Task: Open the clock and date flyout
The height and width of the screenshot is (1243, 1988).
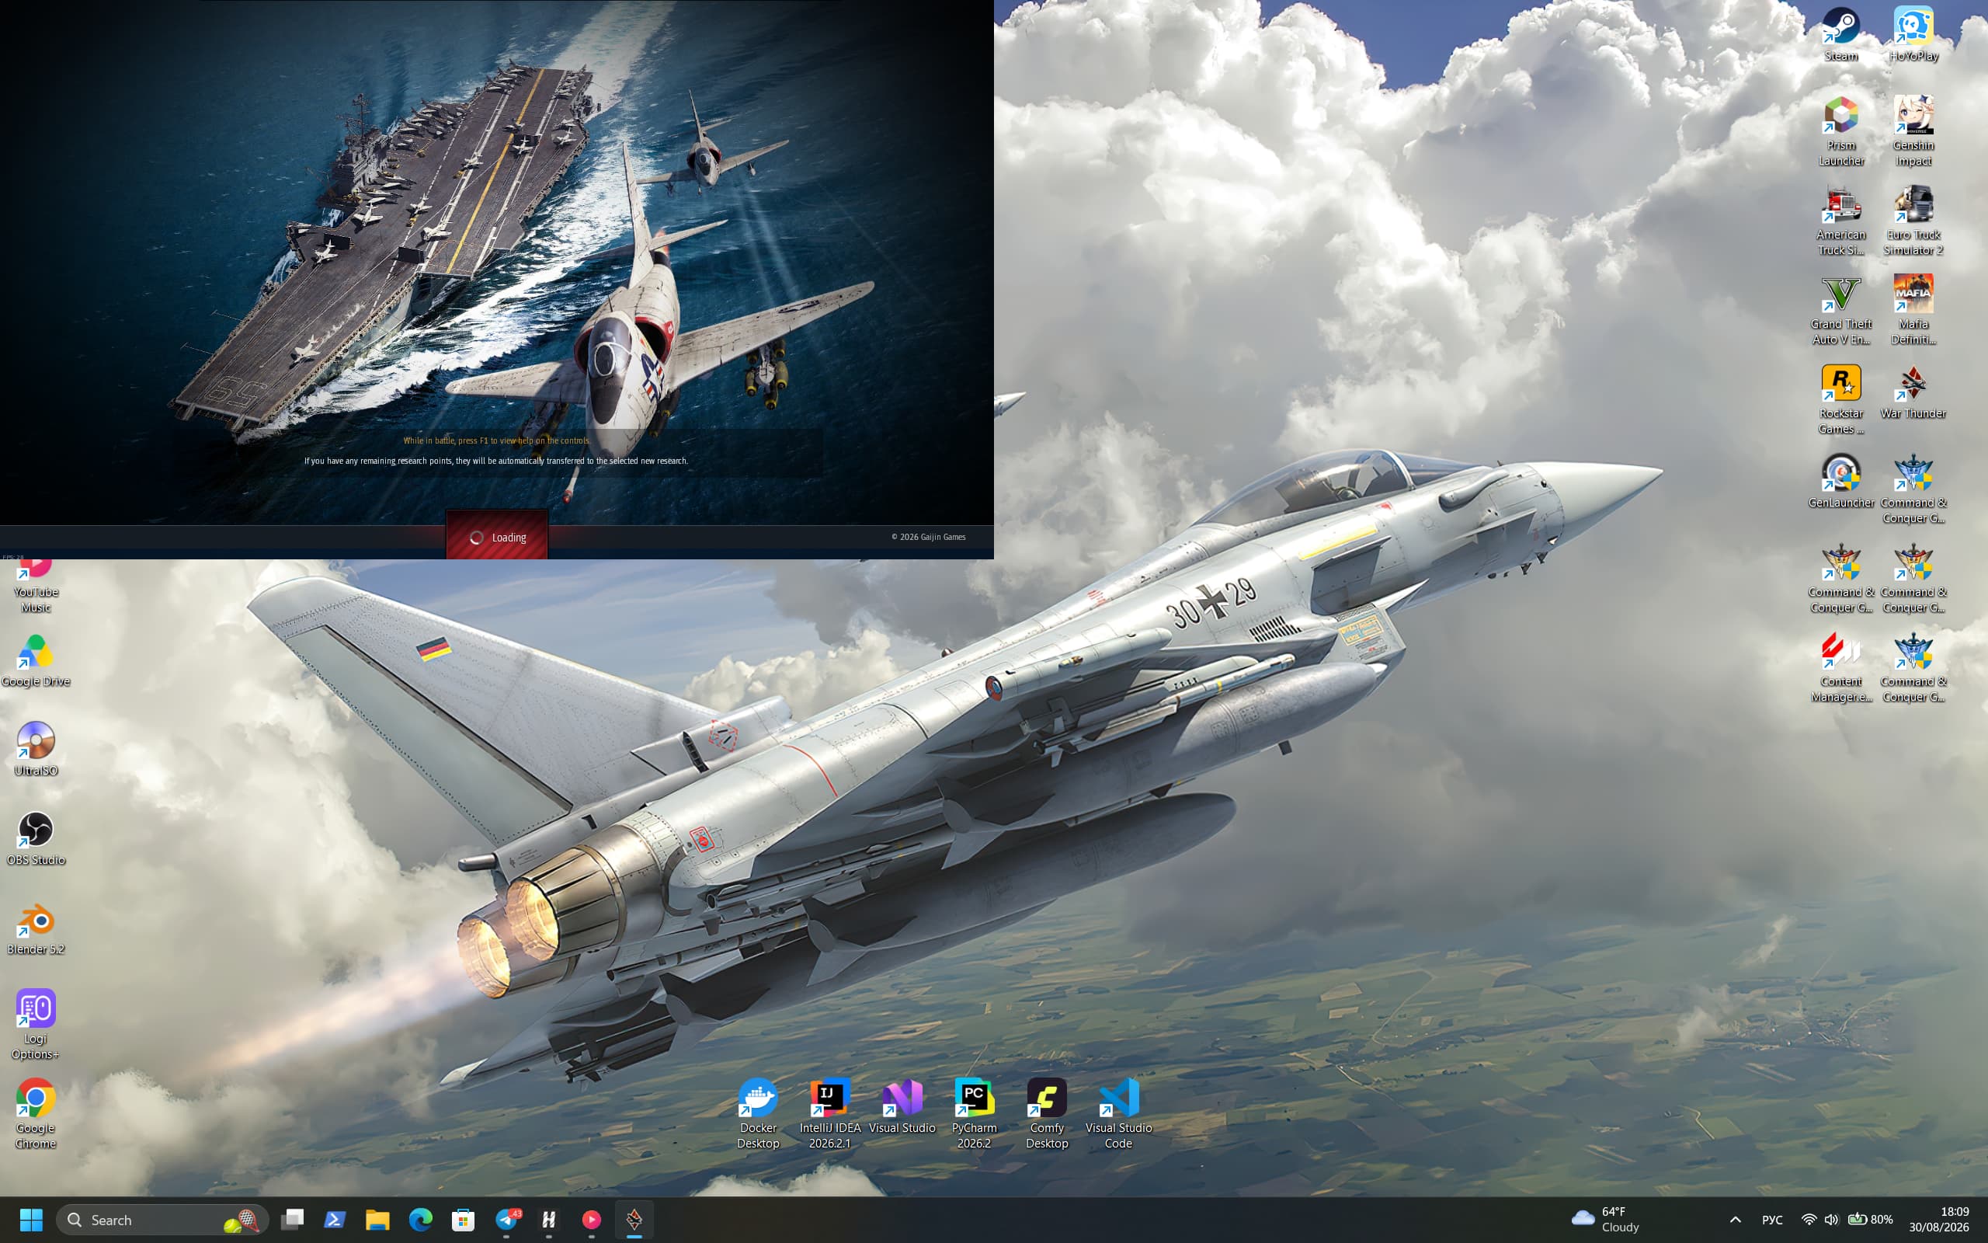Action: click(x=1939, y=1219)
